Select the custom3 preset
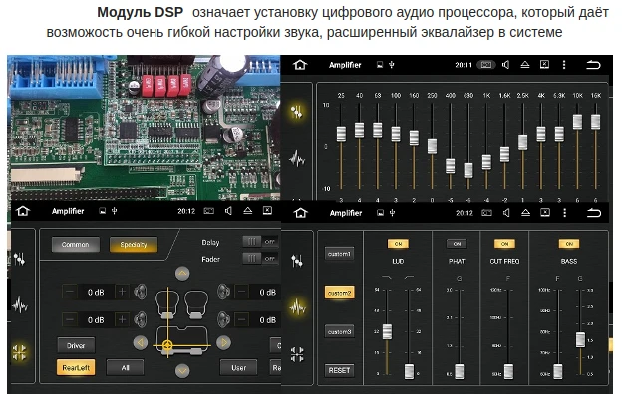The width and height of the screenshot is (622, 394). [x=339, y=332]
